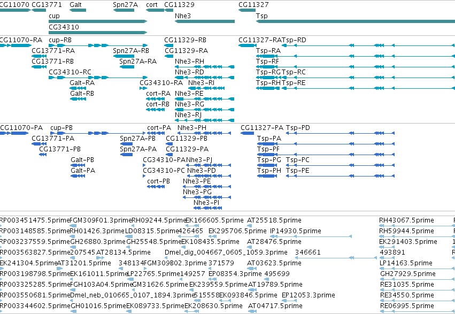This screenshot has width=455, height=314.
Task: Click the Nhe3 gene feature
Action: (x=205, y=21)
